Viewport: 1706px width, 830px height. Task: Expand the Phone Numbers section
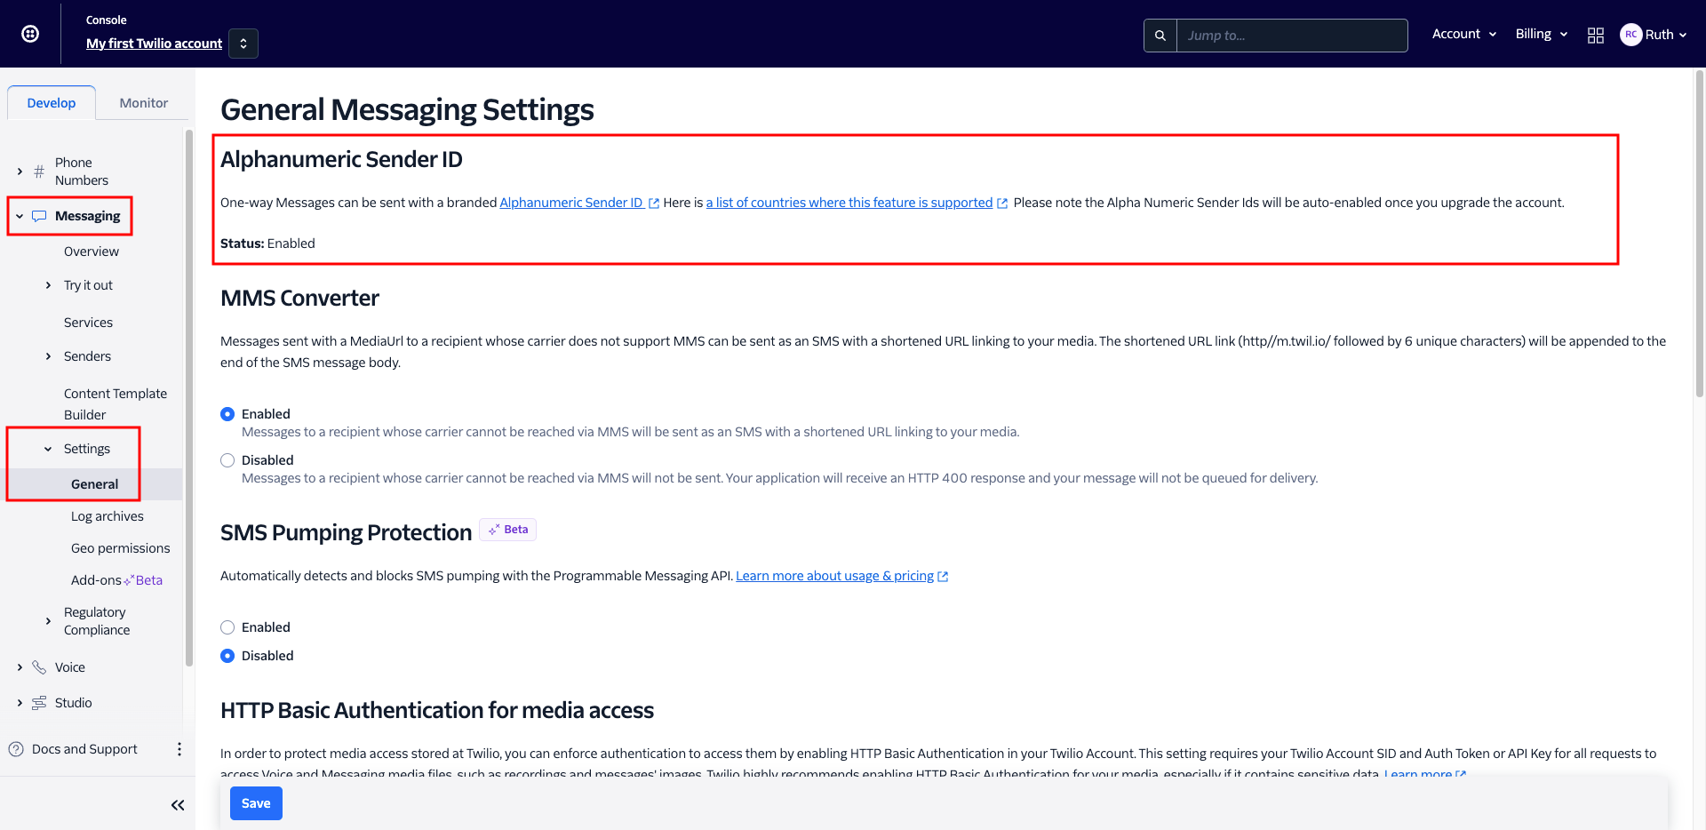click(20, 172)
